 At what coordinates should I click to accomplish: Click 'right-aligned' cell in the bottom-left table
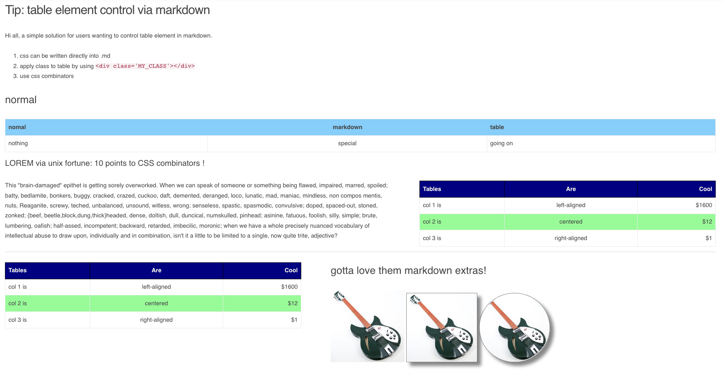(x=156, y=320)
